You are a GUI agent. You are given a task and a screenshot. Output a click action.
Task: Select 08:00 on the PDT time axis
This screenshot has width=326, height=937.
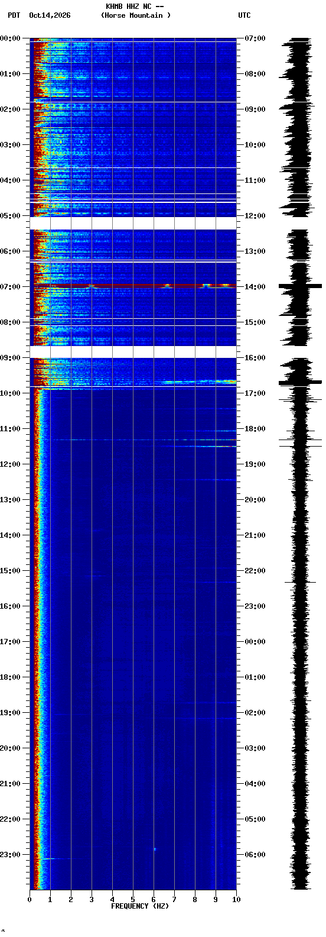pos(10,322)
